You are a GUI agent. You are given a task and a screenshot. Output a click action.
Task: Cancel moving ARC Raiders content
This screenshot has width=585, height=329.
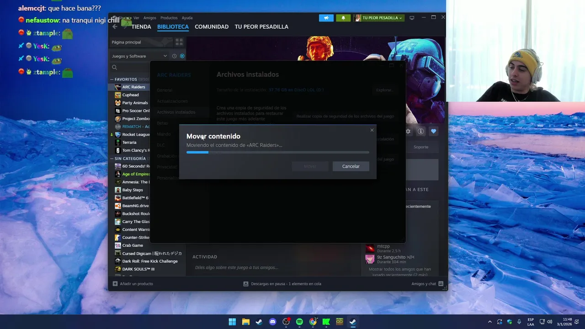point(351,166)
